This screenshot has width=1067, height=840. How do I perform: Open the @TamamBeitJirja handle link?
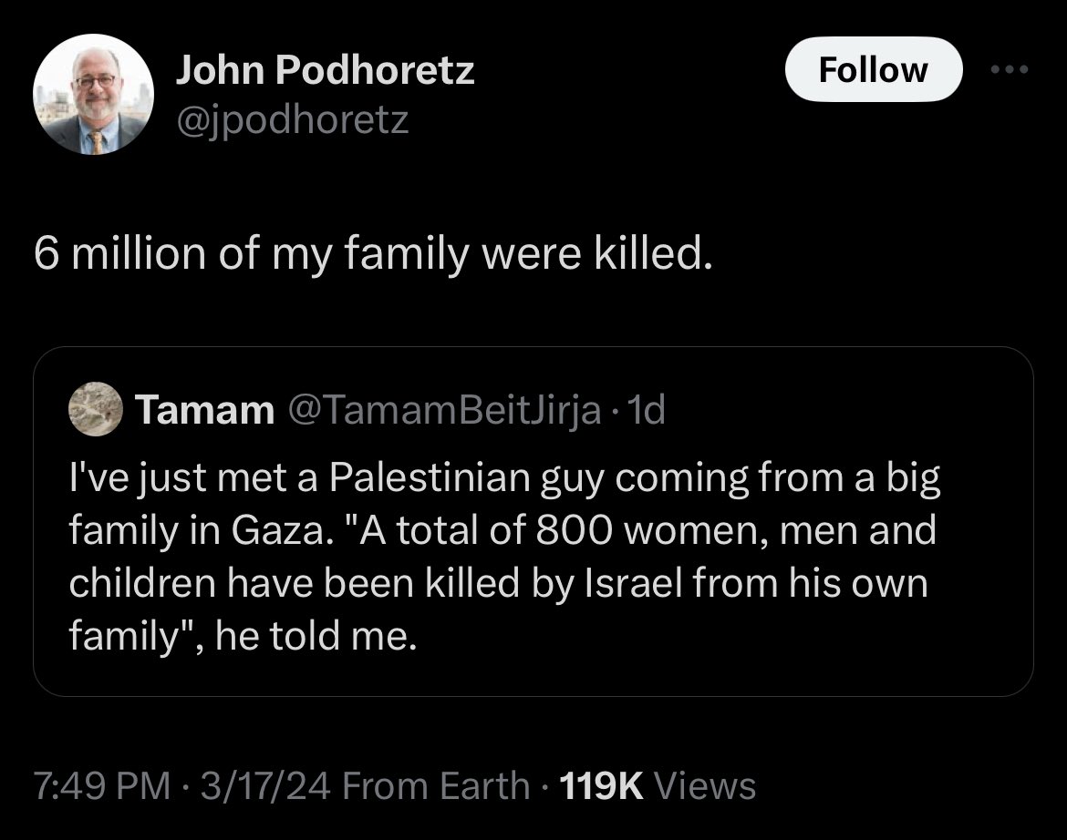444,412
